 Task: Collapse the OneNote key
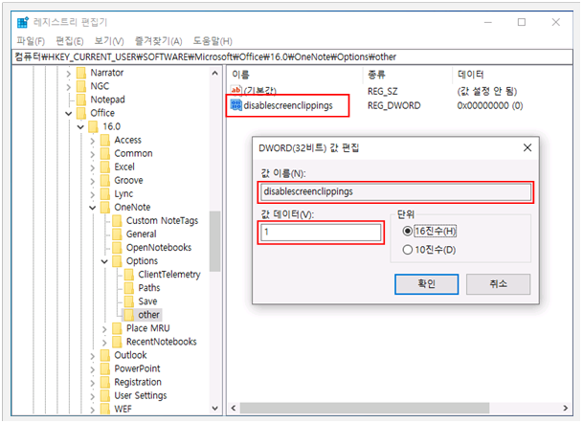pos(93,208)
